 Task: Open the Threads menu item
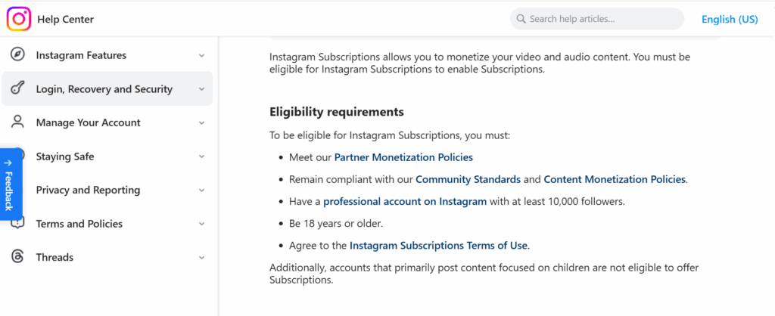click(107, 257)
